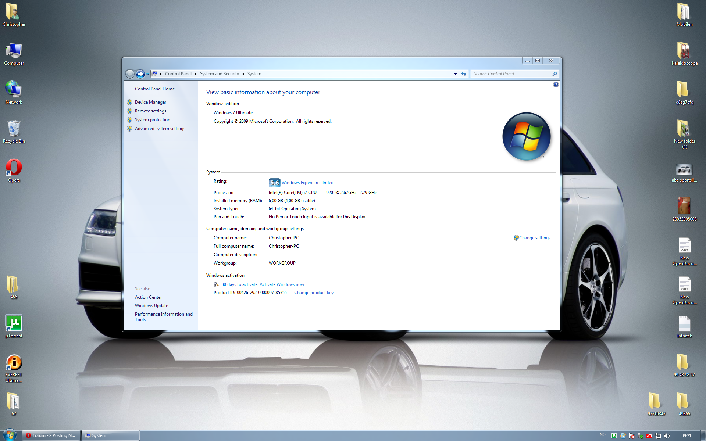This screenshot has width=706, height=441.
Task: Click Show desktop button at taskbar end
Action: click(703, 435)
